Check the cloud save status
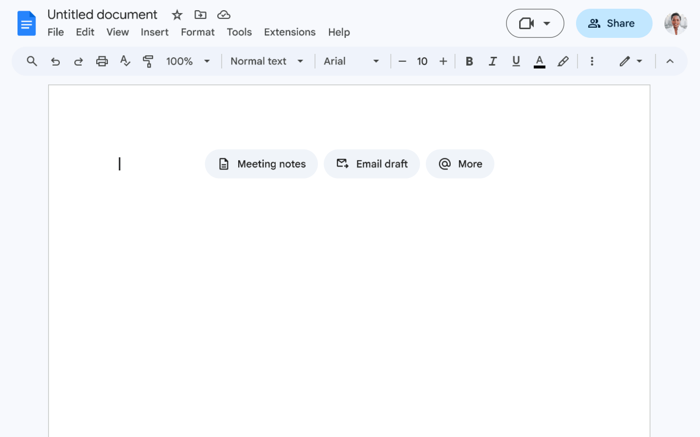This screenshot has height=437, width=700. click(x=224, y=15)
